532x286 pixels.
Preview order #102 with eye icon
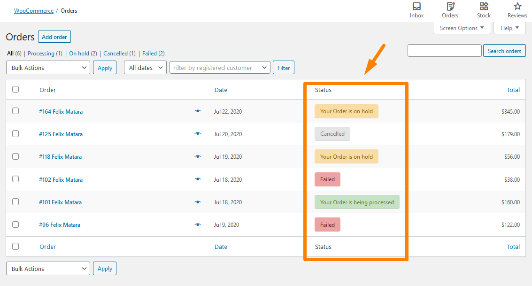point(198,179)
